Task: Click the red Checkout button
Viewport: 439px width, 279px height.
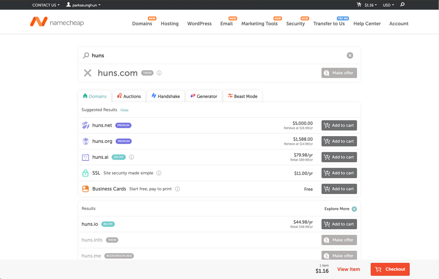Action: tap(390, 269)
